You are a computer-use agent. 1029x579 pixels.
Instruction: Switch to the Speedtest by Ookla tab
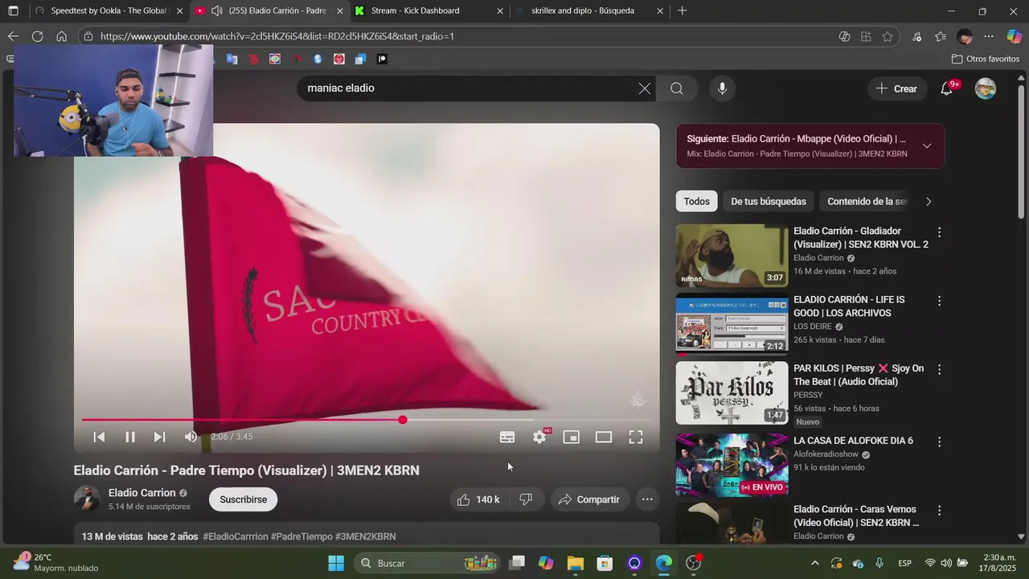100,11
